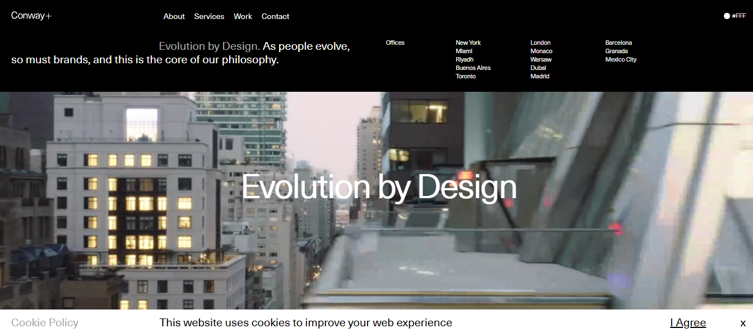753x333 pixels.
Task: Select the Dubai office
Action: (x=538, y=68)
